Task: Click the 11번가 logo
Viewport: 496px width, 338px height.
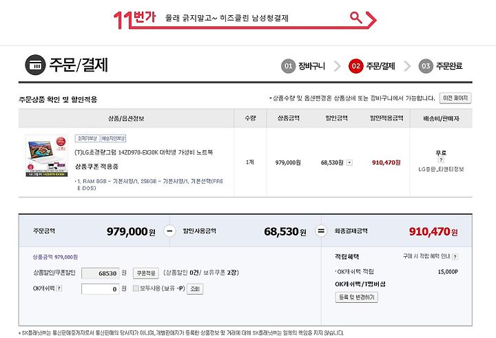Action: pos(135,19)
